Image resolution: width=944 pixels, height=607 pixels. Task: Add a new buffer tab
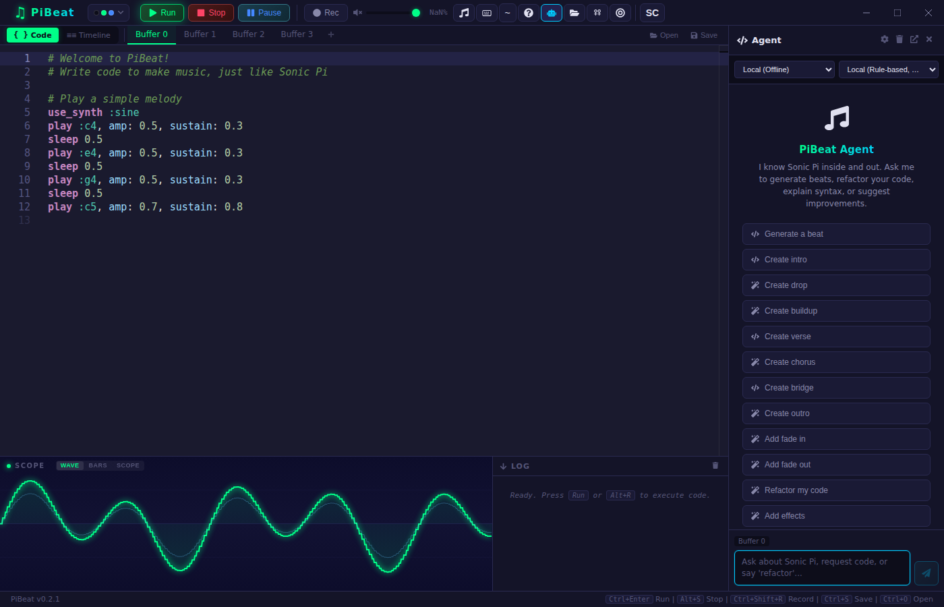(331, 34)
